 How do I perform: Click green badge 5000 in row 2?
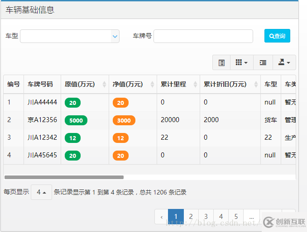pos(76,120)
